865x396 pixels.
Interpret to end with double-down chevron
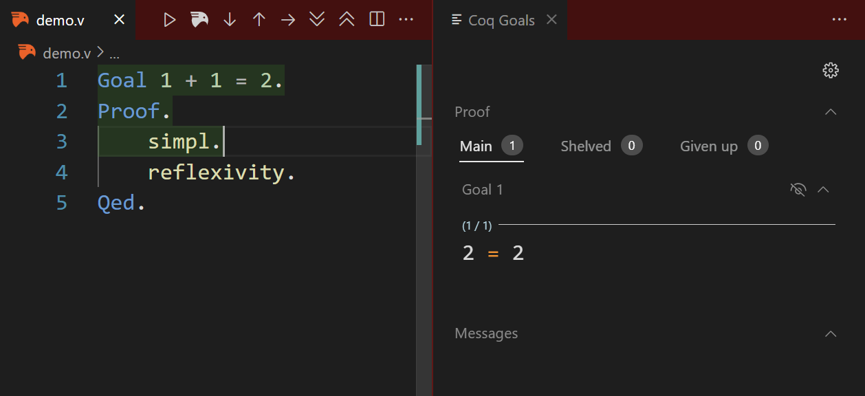tap(317, 20)
